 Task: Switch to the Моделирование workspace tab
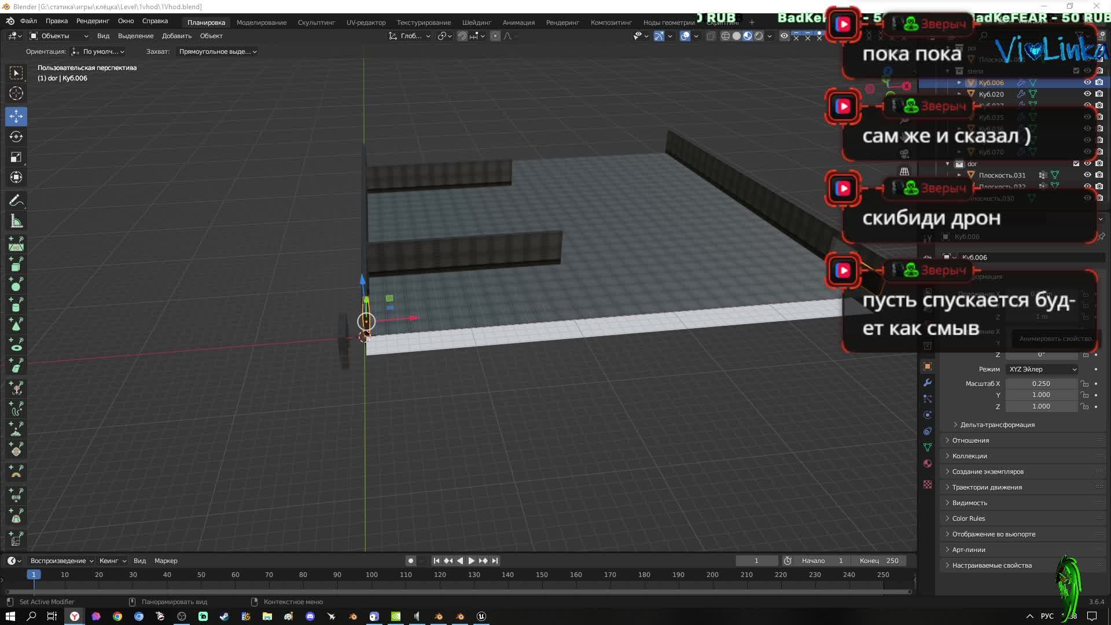(x=261, y=23)
